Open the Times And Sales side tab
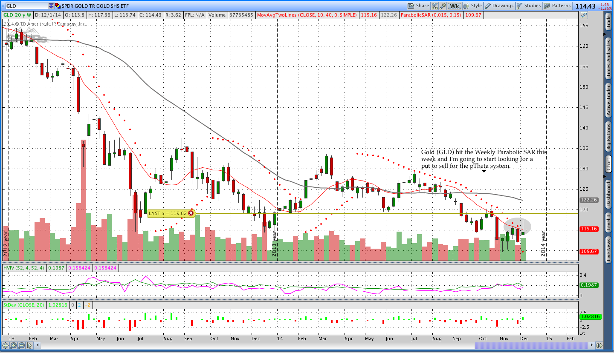This screenshot has width=614, height=353. tap(608, 57)
